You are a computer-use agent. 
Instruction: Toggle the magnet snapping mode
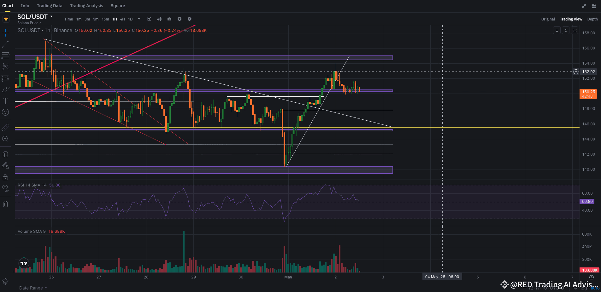coord(5,154)
